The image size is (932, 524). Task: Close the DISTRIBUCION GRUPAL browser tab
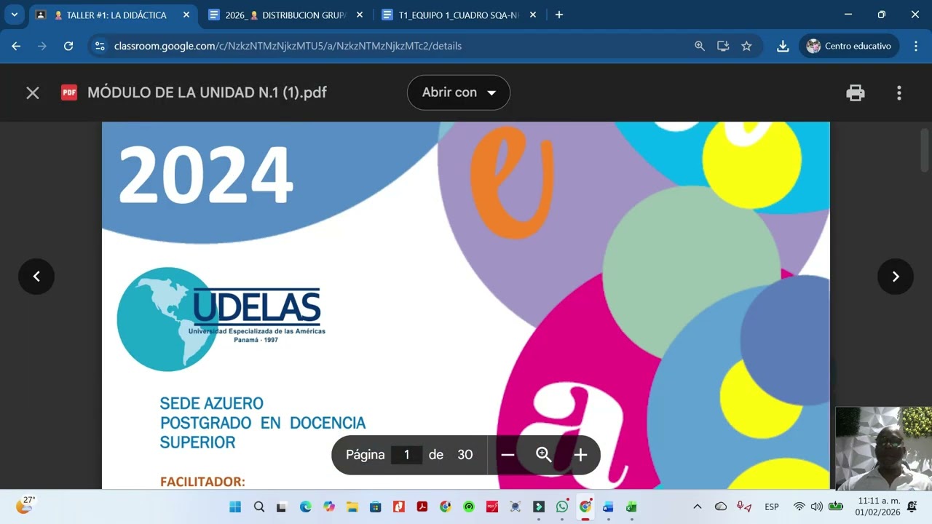360,15
